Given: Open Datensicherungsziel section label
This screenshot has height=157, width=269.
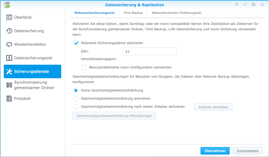Looking at the screenshot, I should 33,58.
